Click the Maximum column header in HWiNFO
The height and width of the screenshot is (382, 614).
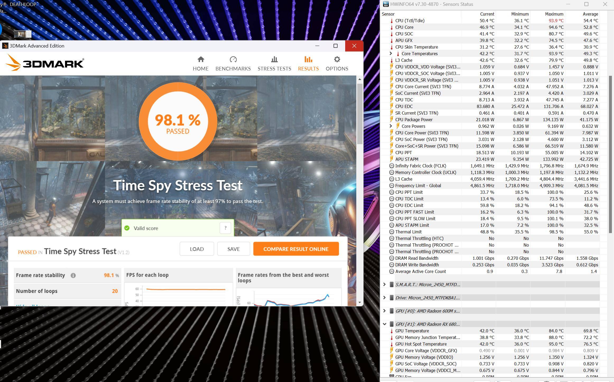tap(554, 14)
